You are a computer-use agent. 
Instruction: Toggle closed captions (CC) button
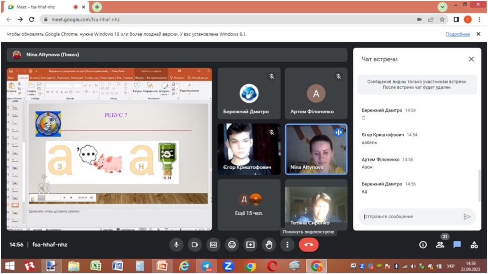point(213,245)
